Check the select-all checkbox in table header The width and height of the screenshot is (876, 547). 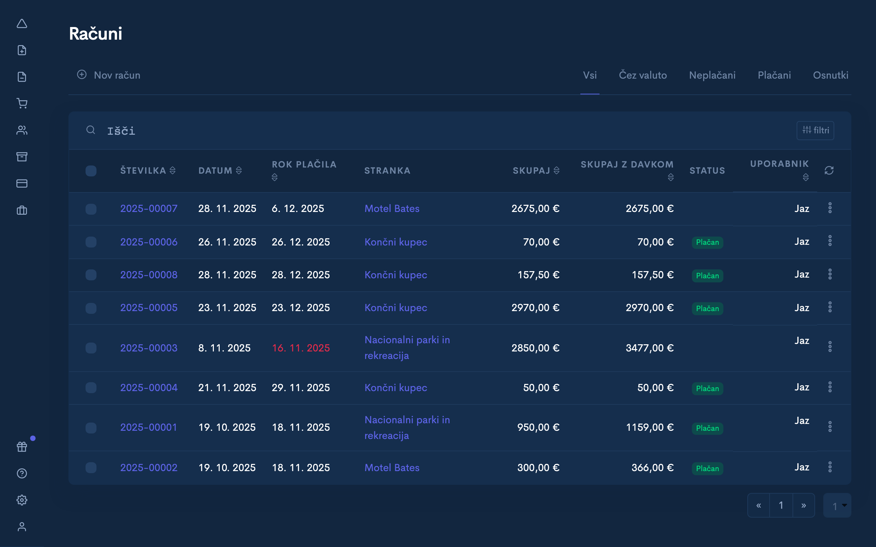tap(91, 170)
